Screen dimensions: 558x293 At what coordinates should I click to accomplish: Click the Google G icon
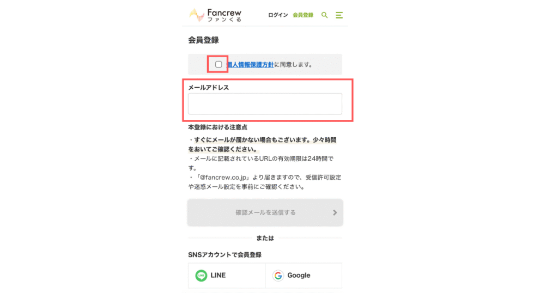point(278,276)
